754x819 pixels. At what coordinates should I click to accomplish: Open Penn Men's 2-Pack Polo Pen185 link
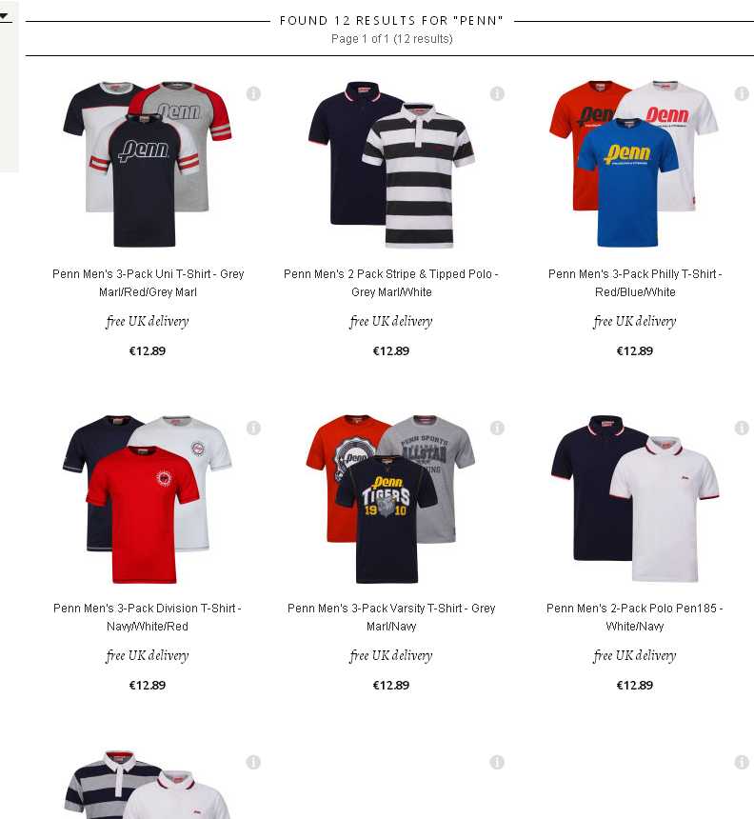click(635, 617)
